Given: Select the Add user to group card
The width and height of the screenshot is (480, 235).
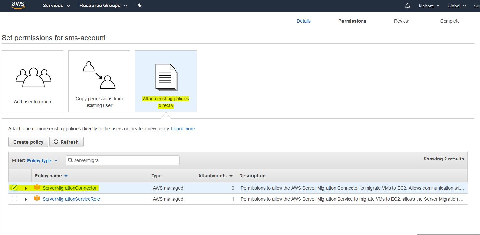Looking at the screenshot, I should pyautogui.click(x=33, y=81).
